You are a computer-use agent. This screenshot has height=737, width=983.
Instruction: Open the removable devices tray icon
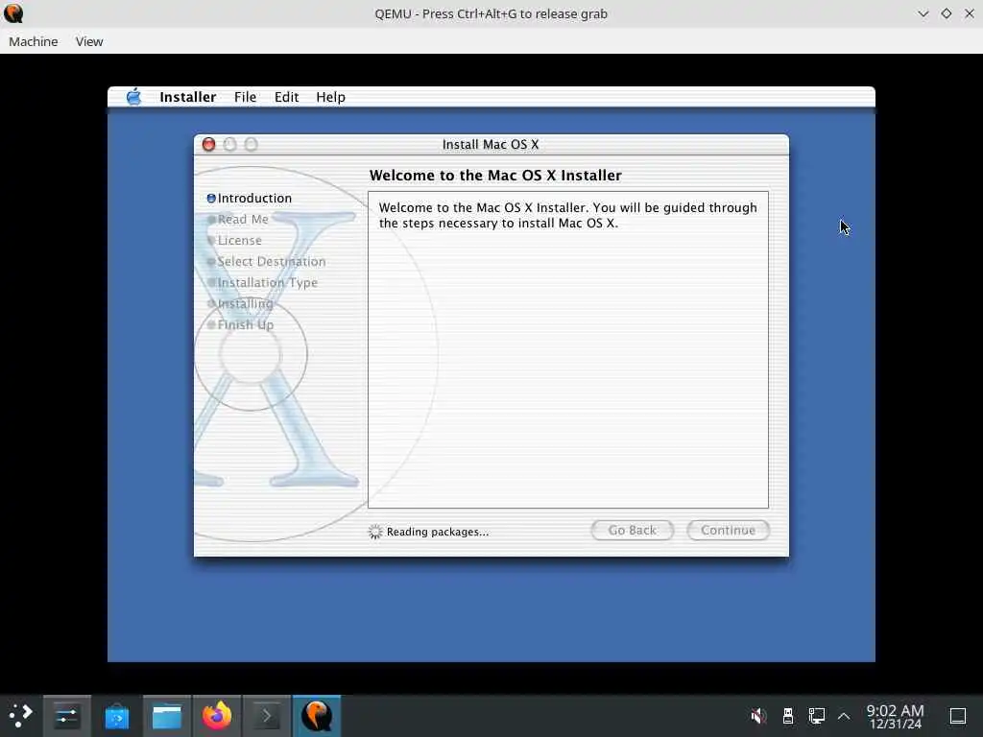pyautogui.click(x=788, y=716)
